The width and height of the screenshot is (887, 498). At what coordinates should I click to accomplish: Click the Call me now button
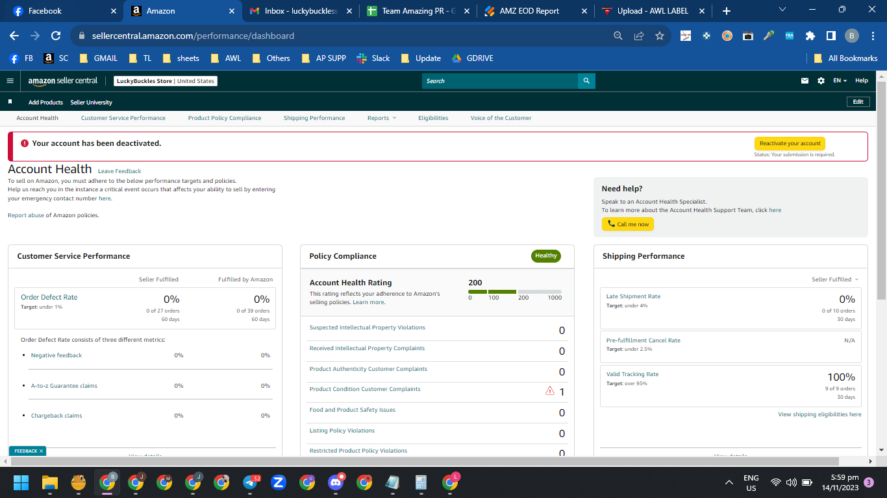click(x=628, y=224)
